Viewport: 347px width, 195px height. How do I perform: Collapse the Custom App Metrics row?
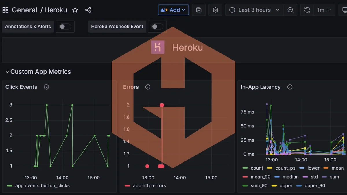(38, 72)
